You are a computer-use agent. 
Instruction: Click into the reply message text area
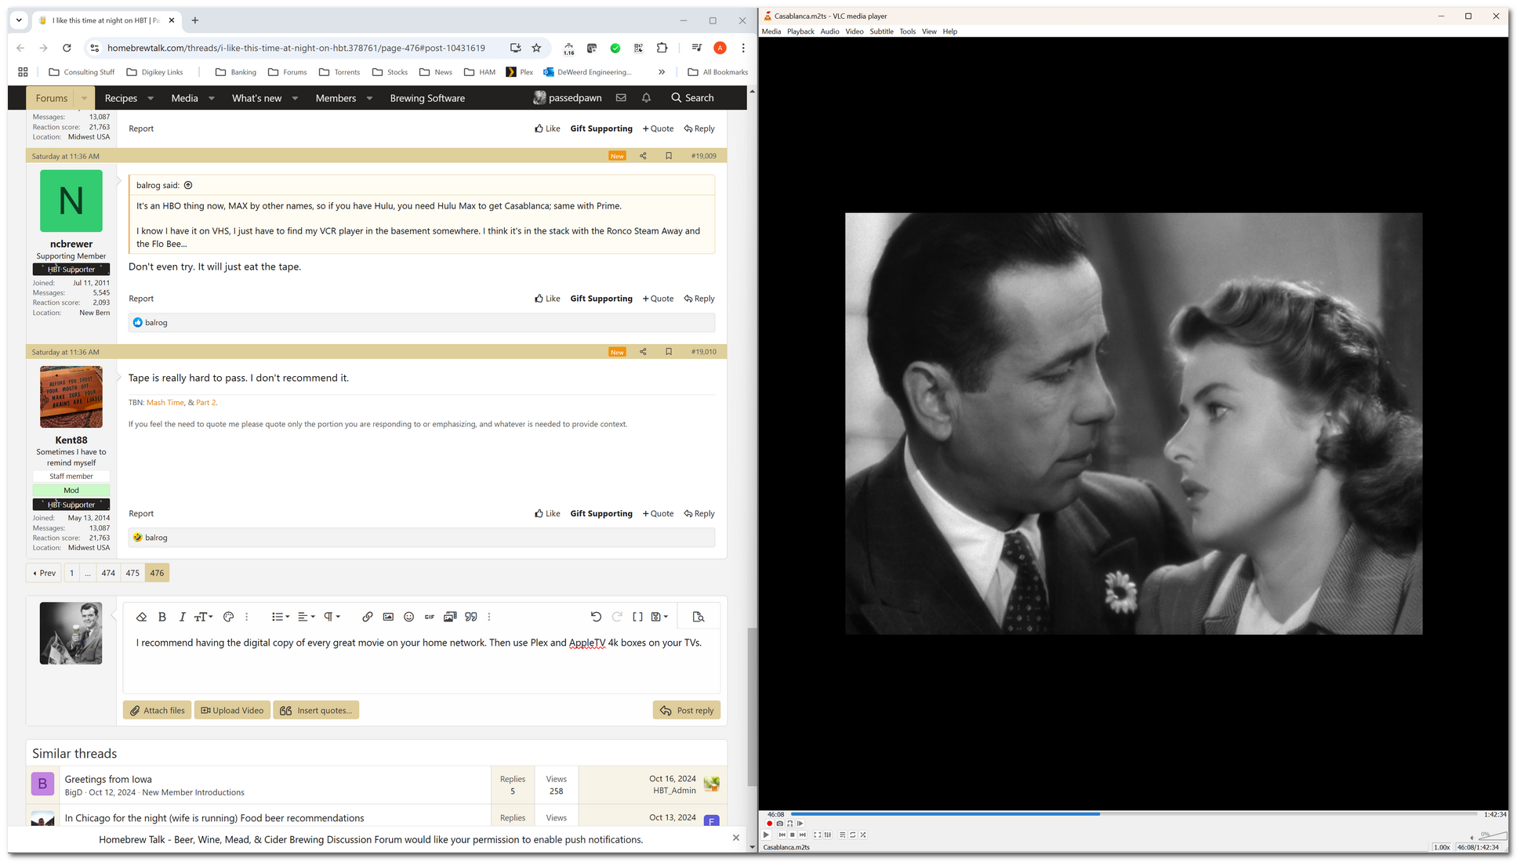point(421,662)
